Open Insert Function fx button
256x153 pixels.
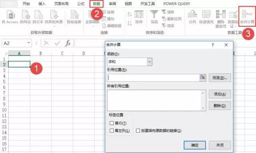[68, 43]
